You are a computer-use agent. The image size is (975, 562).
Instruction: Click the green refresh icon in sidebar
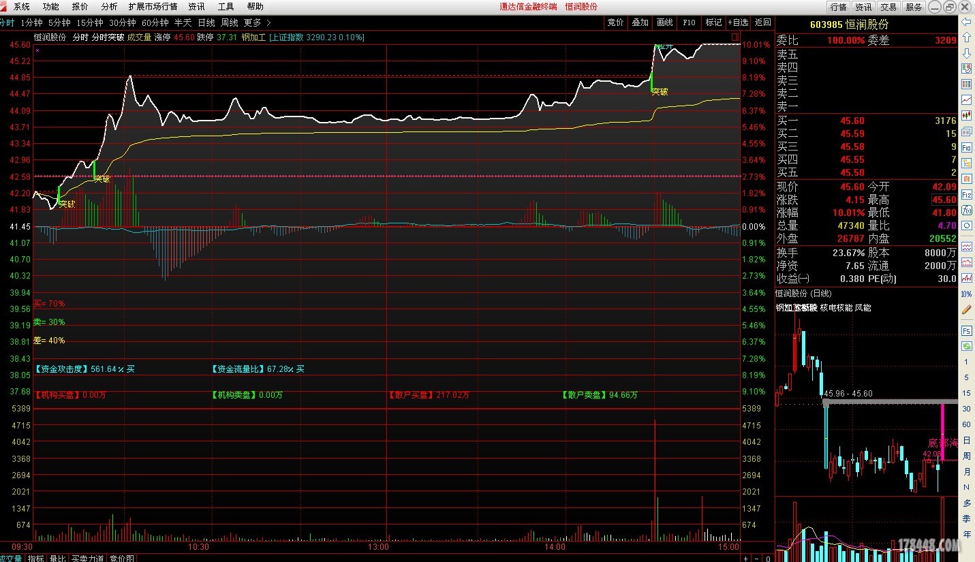coord(966,346)
